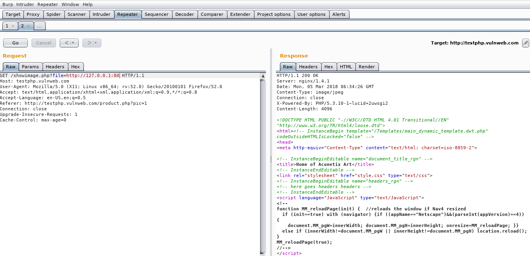This screenshot has height=256, width=530.
Task: Select the Repeater tool tab
Action: coord(128,14)
